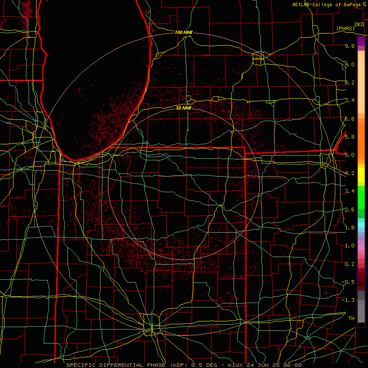The width and height of the screenshot is (368, 368).
Task: Click the 9.8 value on the scale
Action: click(x=350, y=46)
